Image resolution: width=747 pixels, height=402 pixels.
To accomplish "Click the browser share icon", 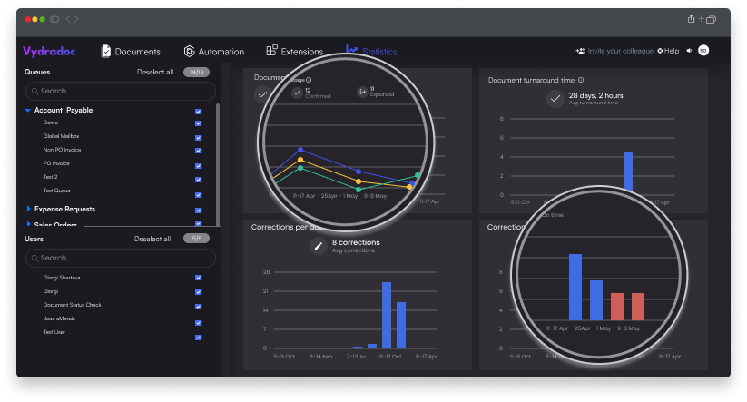I will click(x=692, y=19).
